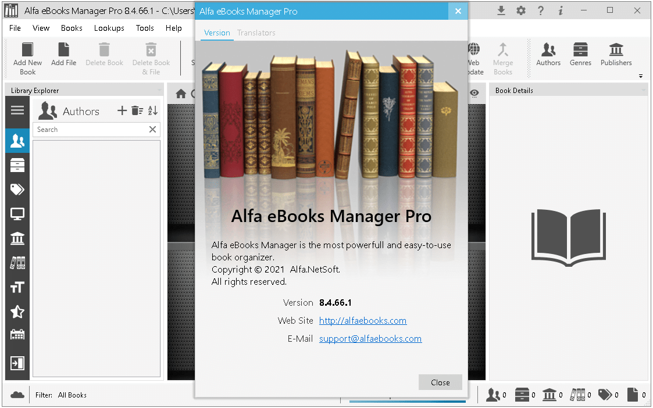Click the home icon in book view
The height and width of the screenshot is (408, 653).
click(x=181, y=94)
